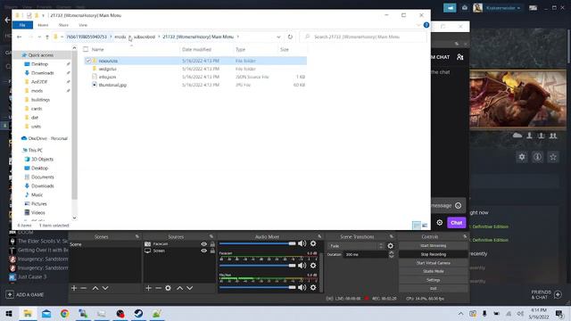The height and width of the screenshot is (321, 571).
Task: Adjust the transition Duration stepper
Action: click(x=392, y=254)
